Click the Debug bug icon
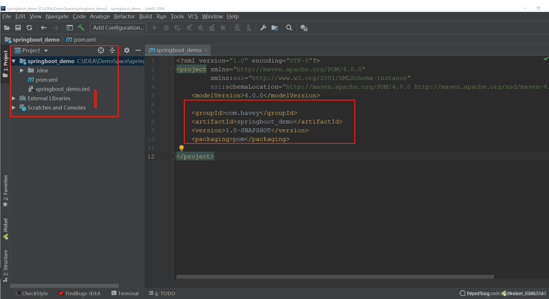This screenshot has width=549, height=299. tap(166, 28)
